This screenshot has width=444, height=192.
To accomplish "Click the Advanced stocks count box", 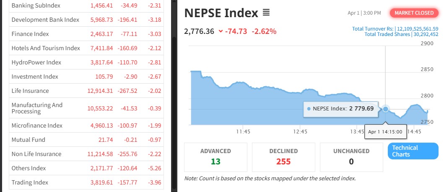I will tap(216, 157).
